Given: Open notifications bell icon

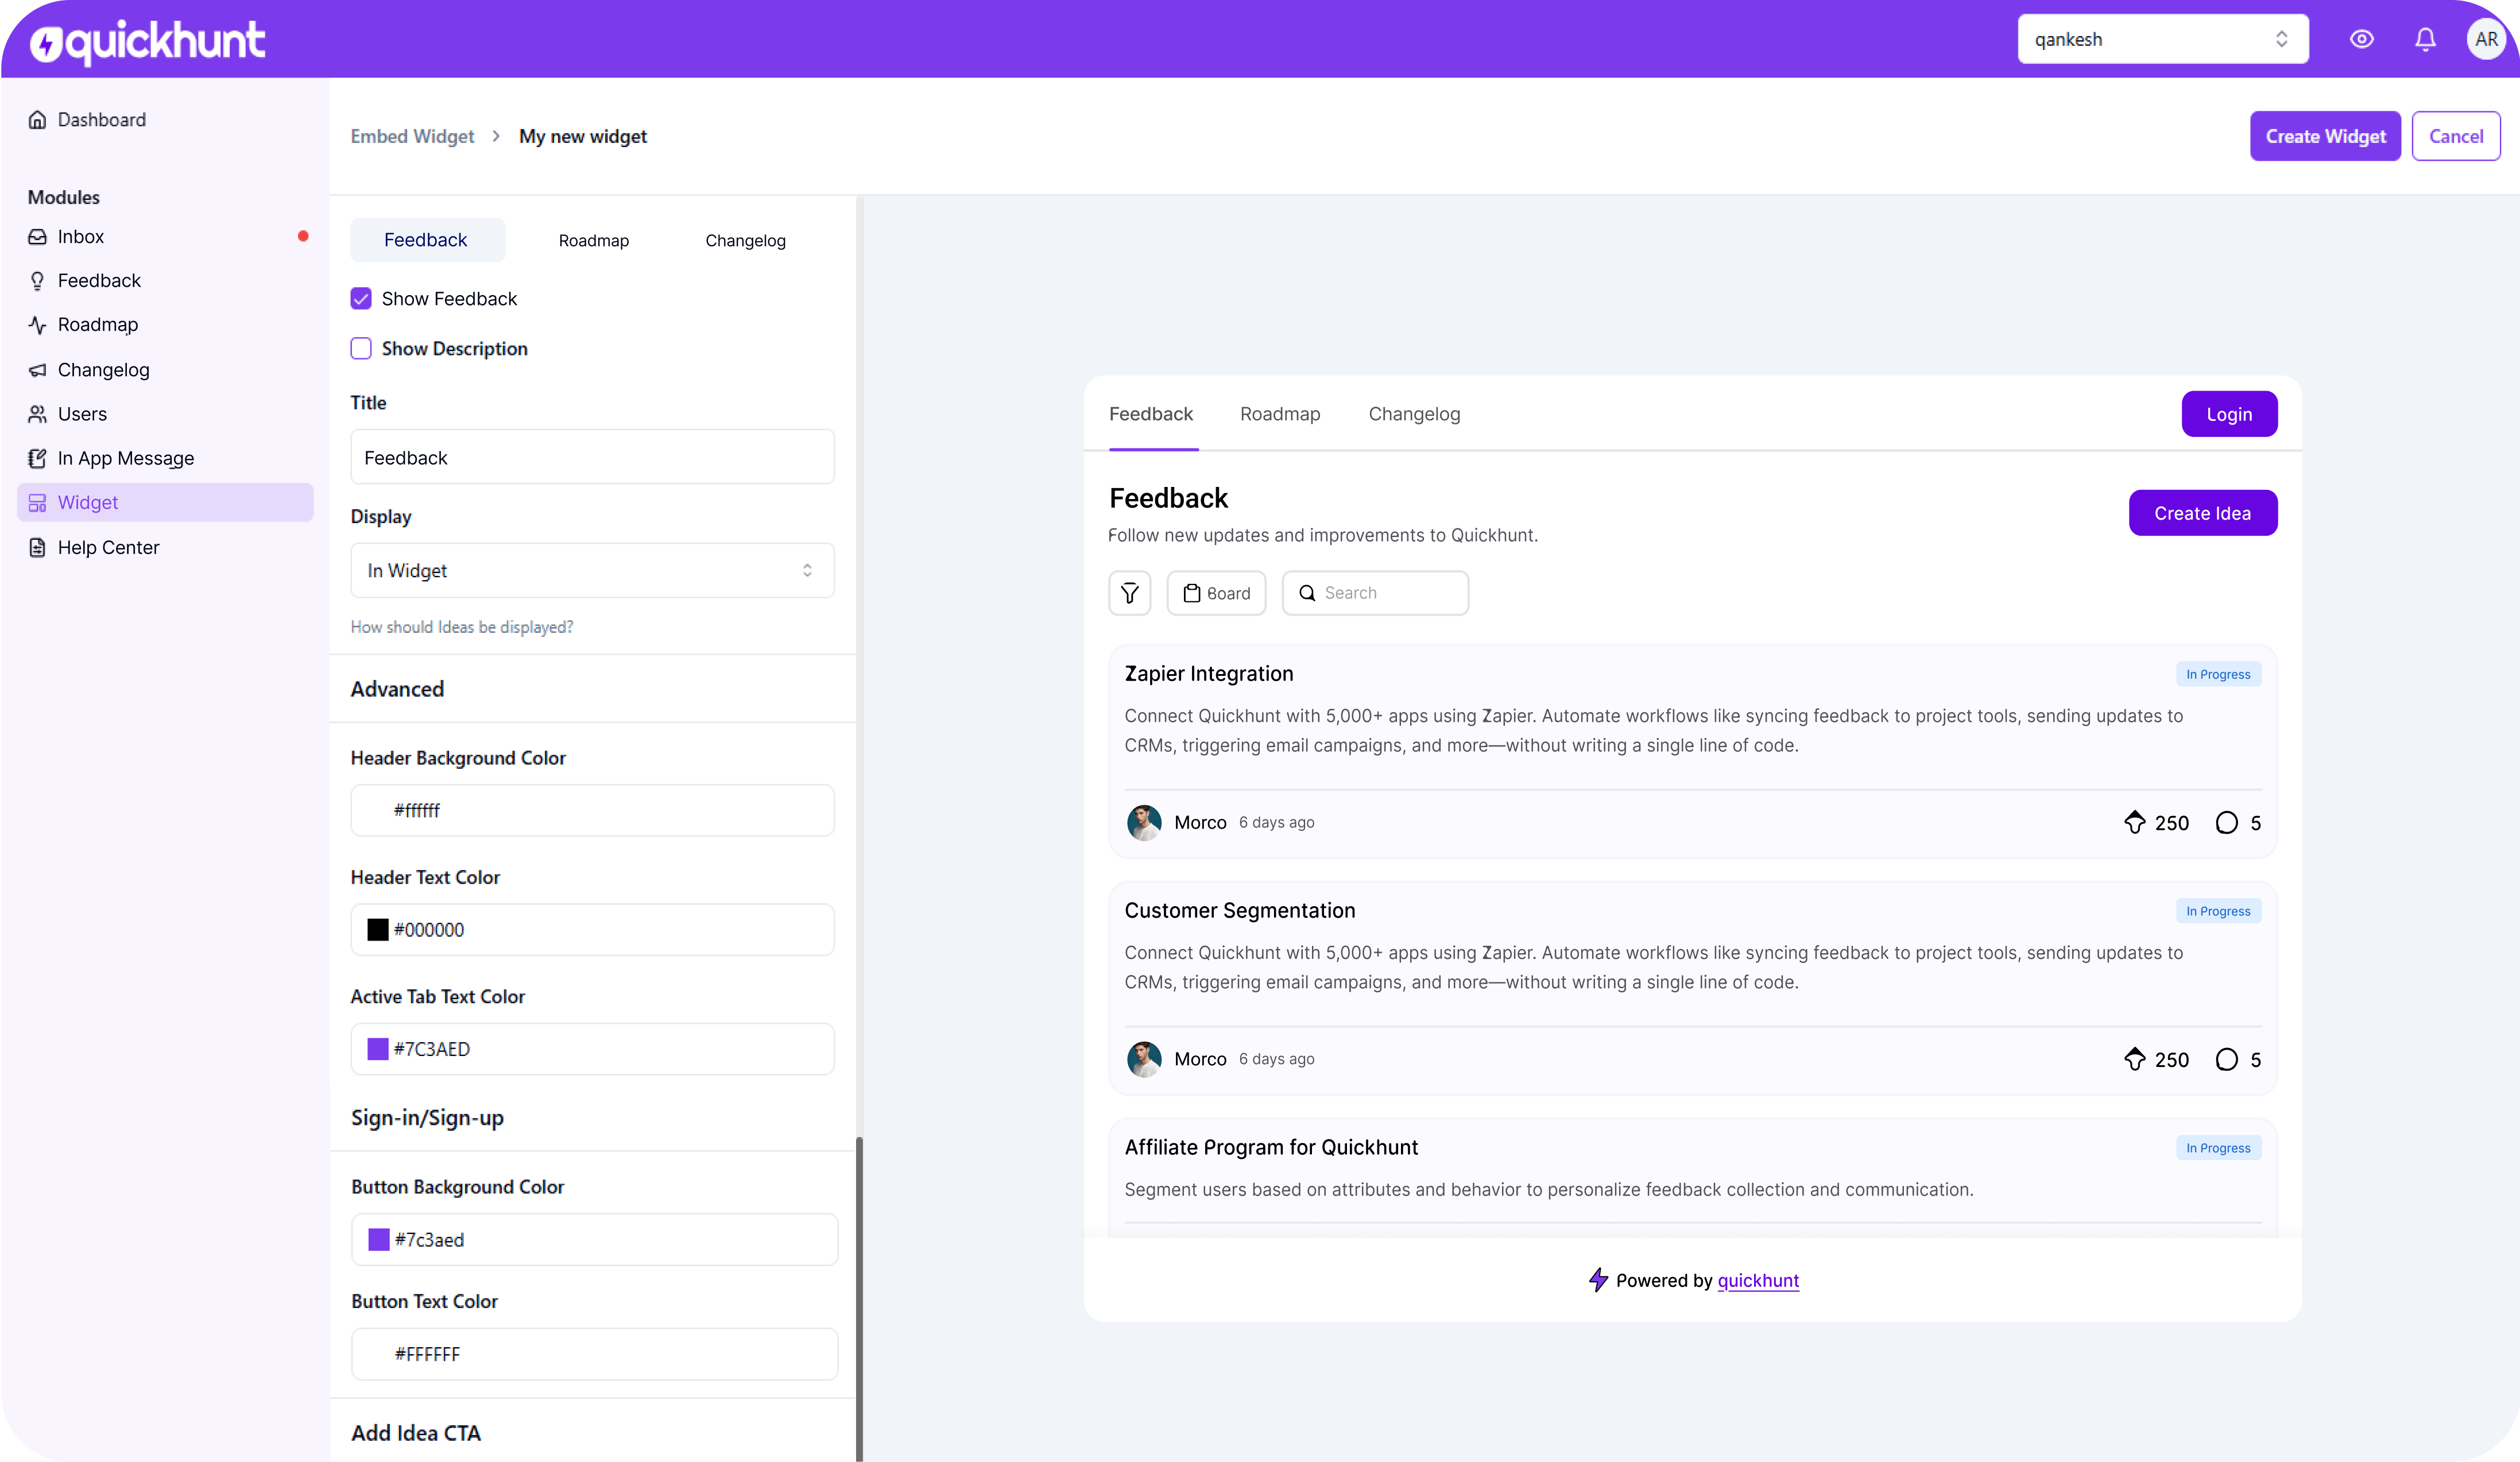Looking at the screenshot, I should [2425, 39].
